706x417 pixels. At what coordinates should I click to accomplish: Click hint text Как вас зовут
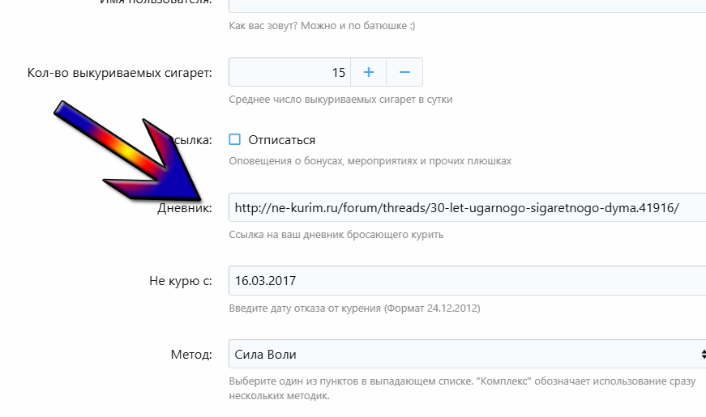click(322, 26)
